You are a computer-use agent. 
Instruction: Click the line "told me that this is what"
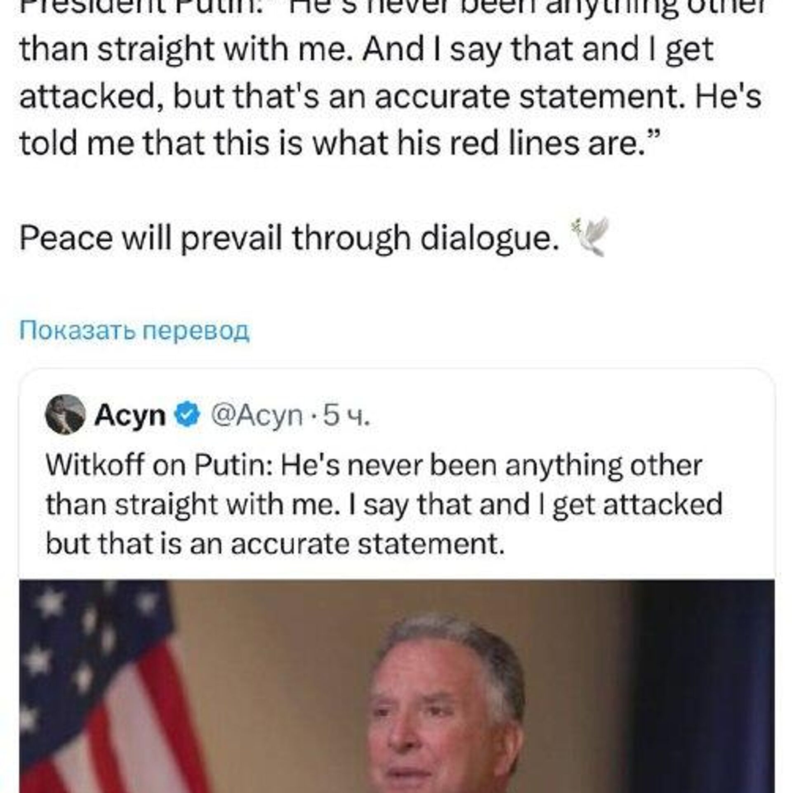(202, 143)
